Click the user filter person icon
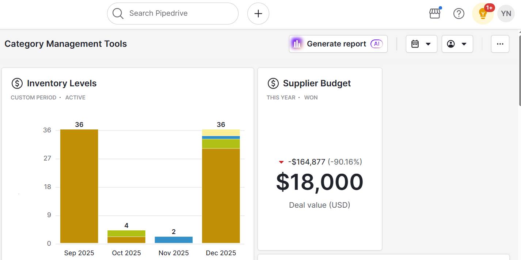This screenshot has width=521, height=260. point(451,44)
